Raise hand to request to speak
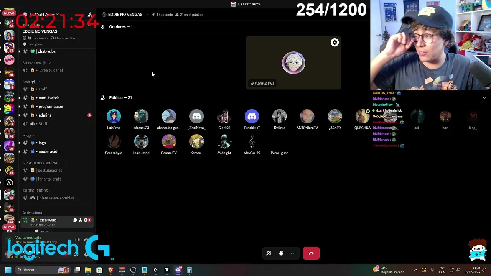This screenshot has width=491, height=276. click(x=281, y=253)
